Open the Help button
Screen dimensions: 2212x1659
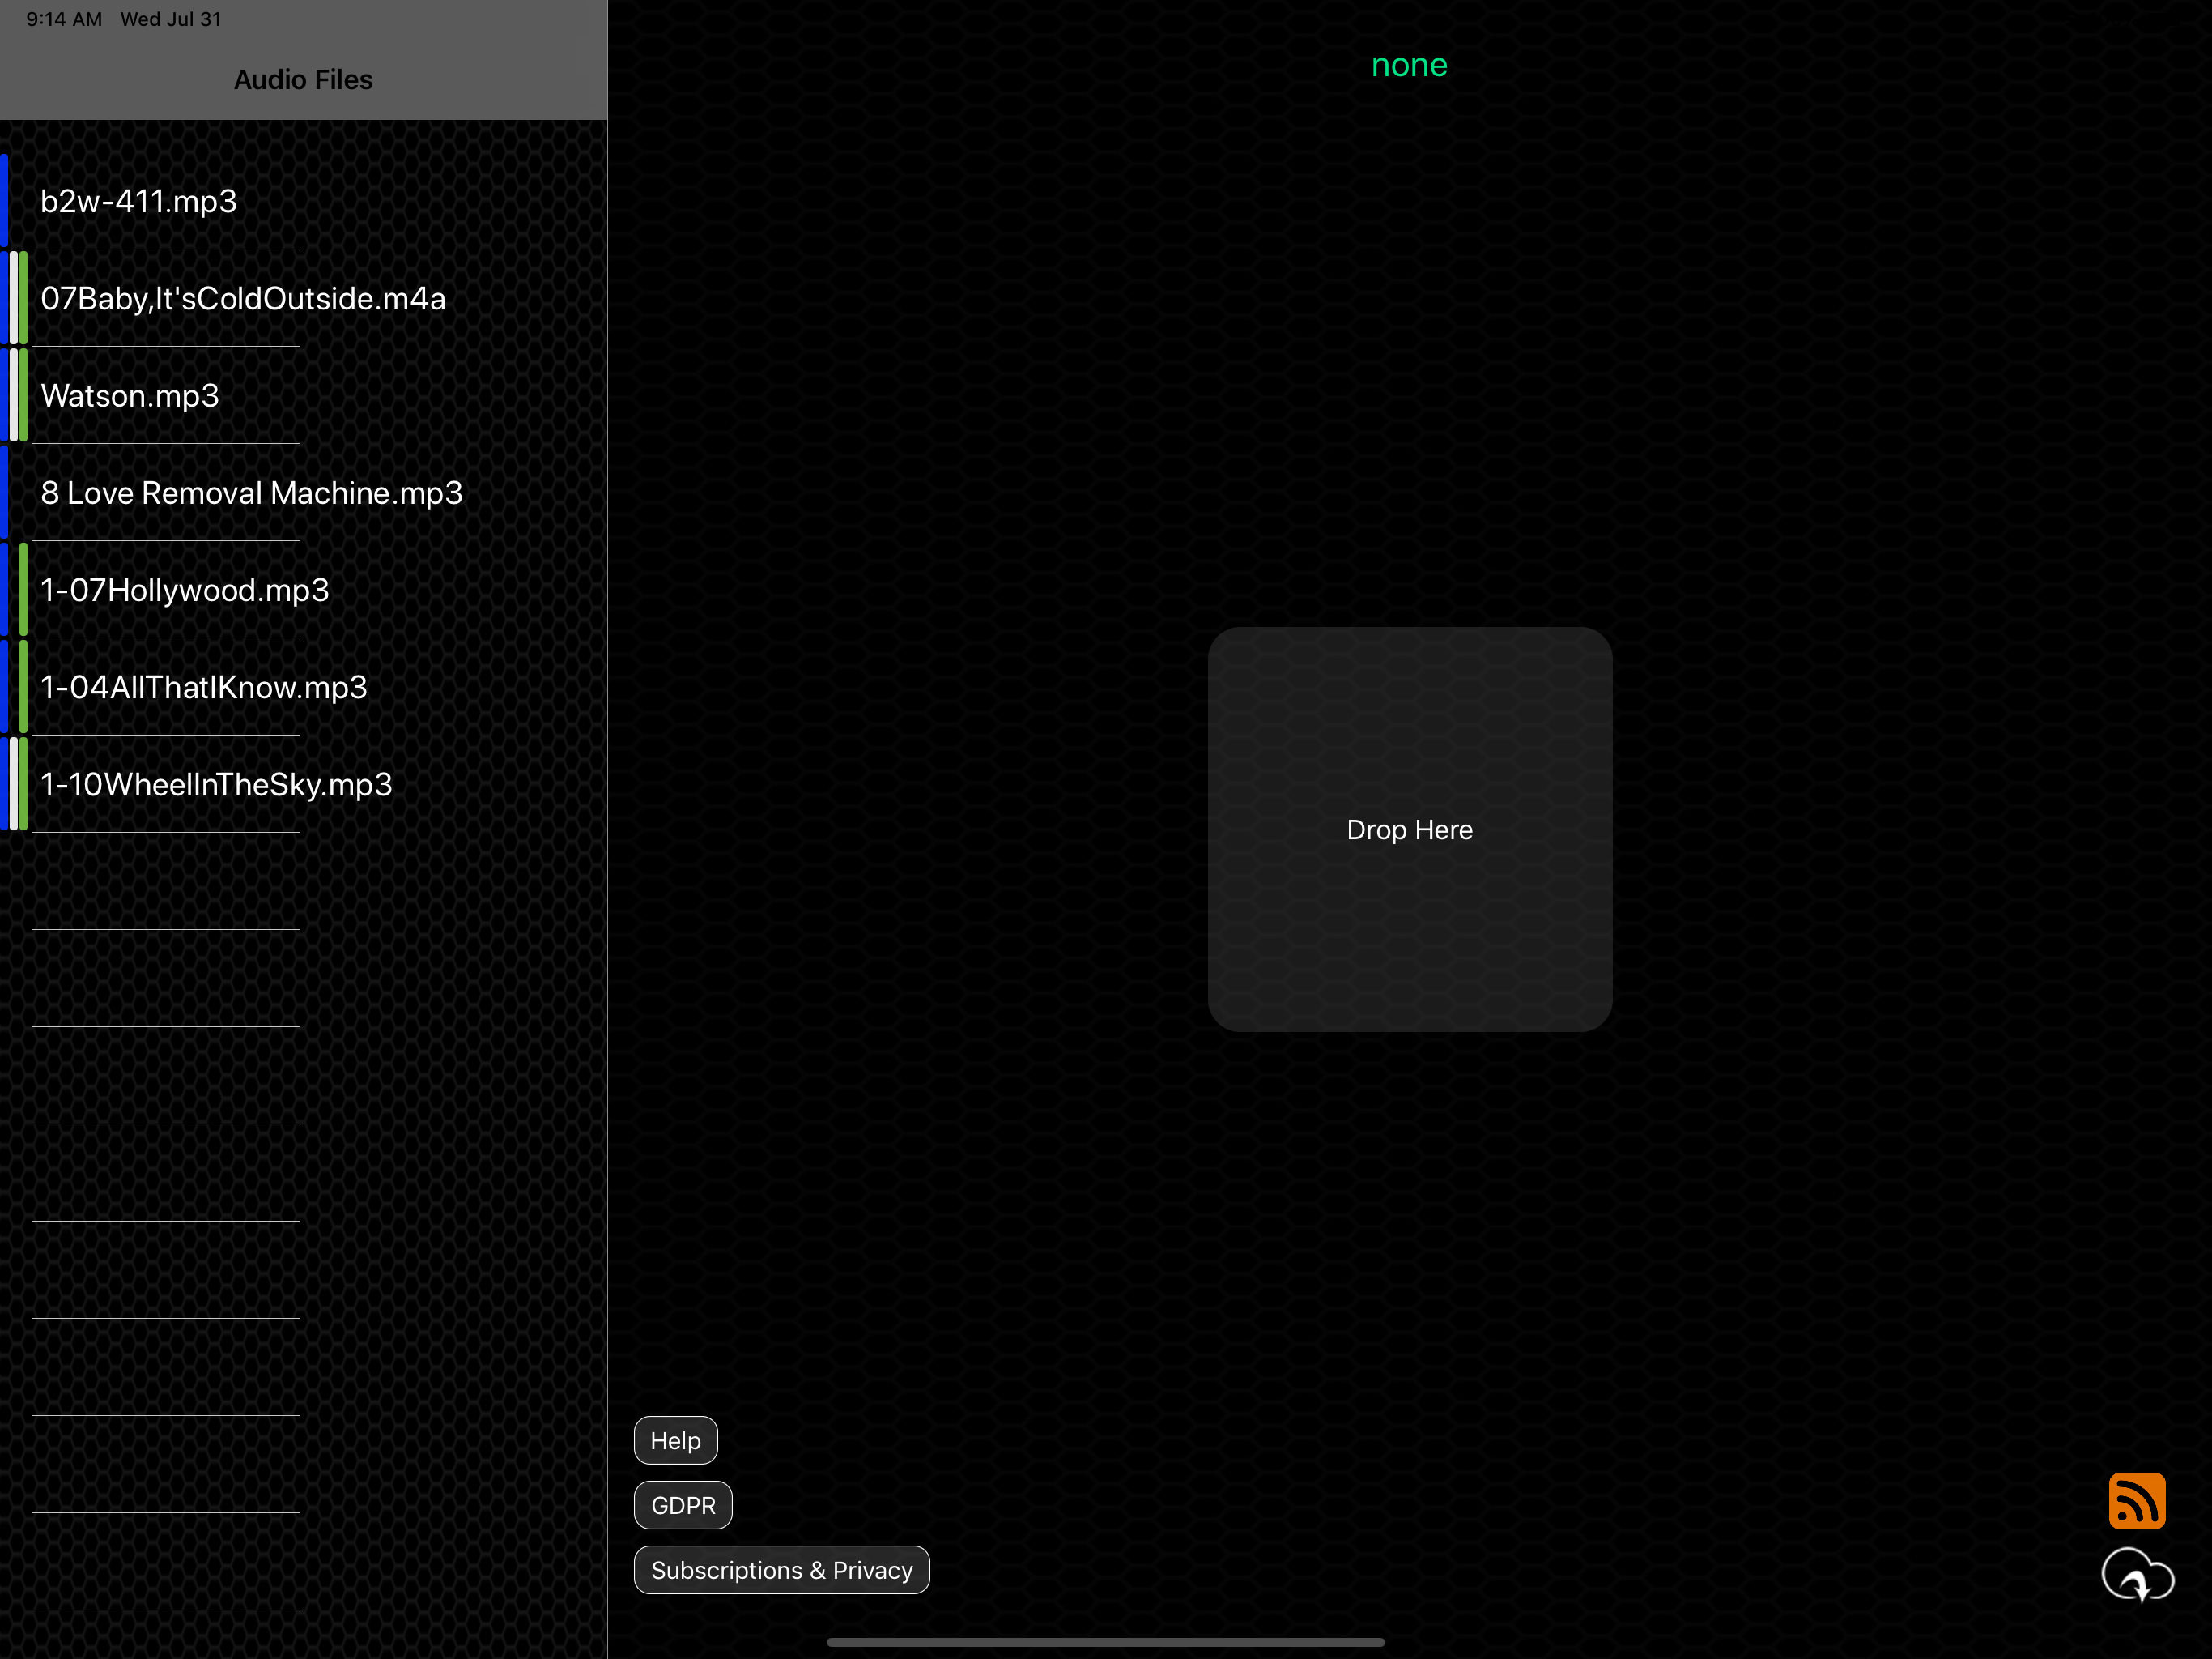point(676,1439)
